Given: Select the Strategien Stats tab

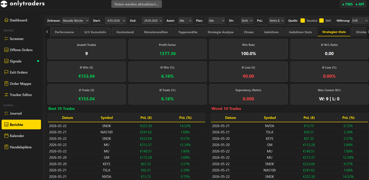Looking at the screenshot, I should [x=334, y=32].
